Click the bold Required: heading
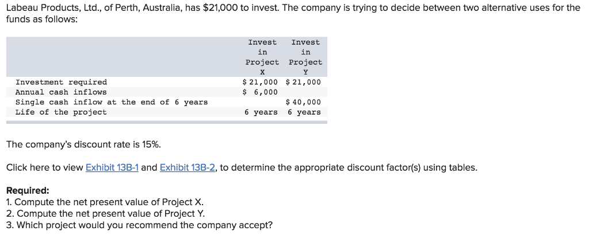This screenshot has width=589, height=239. point(28,190)
